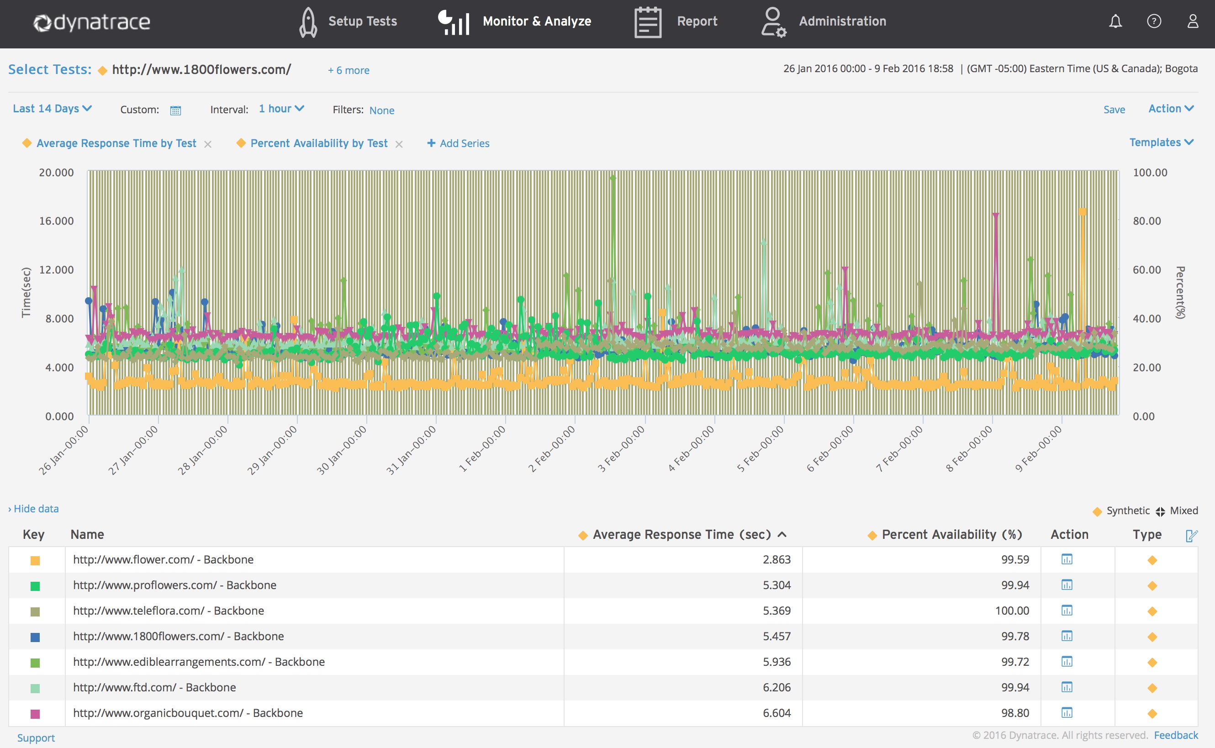The image size is (1215, 748).
Task: Open chart action for ediblearrangements.com row
Action: [x=1067, y=662]
